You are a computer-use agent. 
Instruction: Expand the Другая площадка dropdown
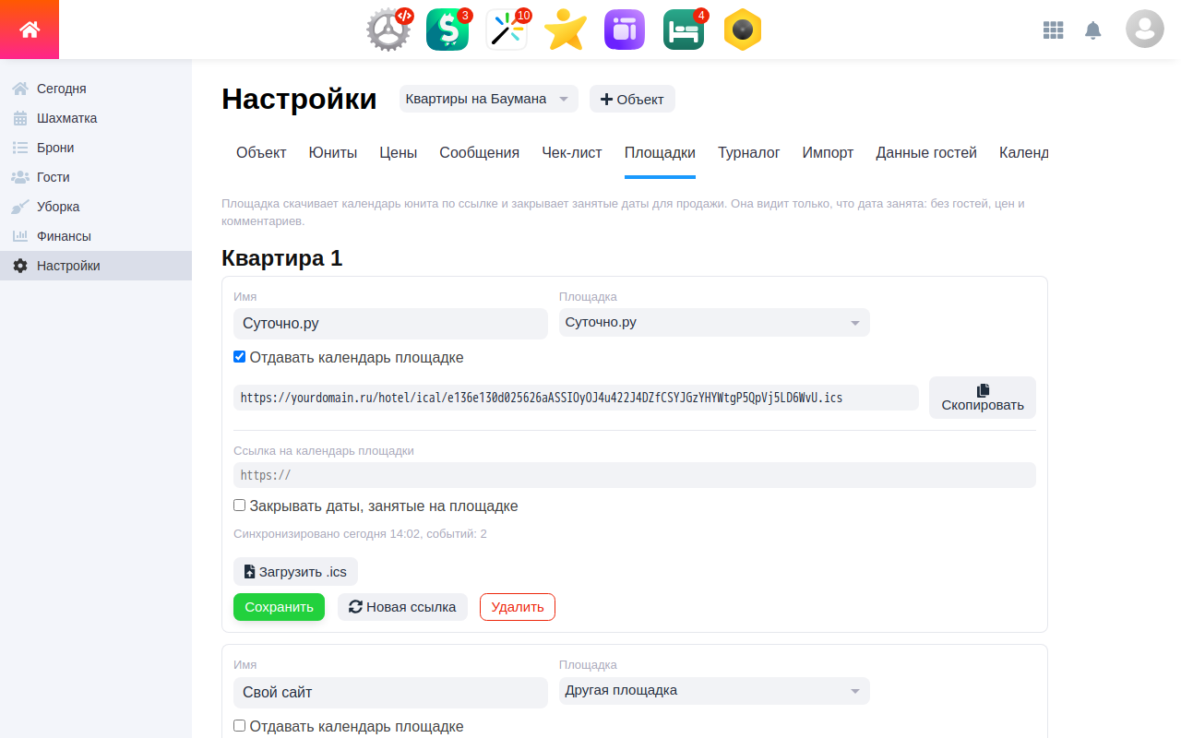pos(714,691)
